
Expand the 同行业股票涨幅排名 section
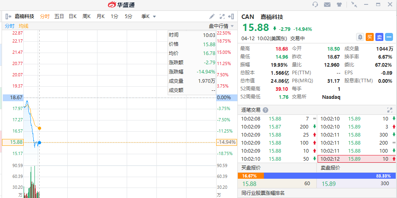(x=263, y=193)
